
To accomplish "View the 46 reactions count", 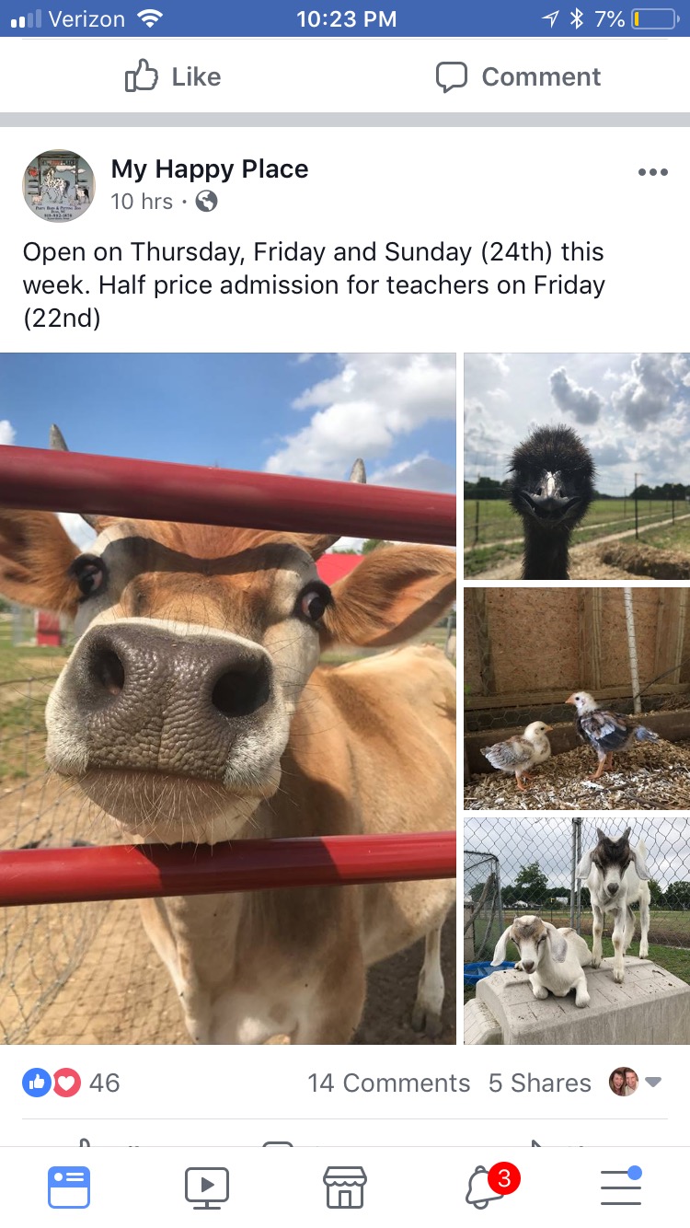I will pos(105,1083).
